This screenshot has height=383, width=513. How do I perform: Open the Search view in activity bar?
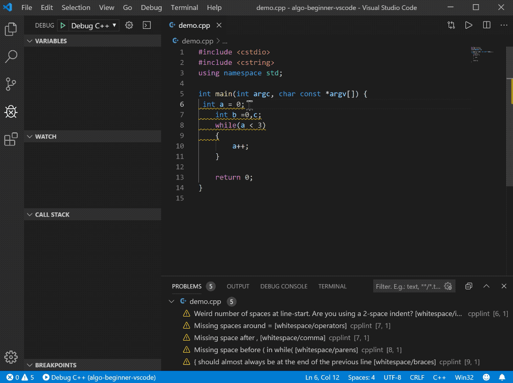tap(11, 57)
